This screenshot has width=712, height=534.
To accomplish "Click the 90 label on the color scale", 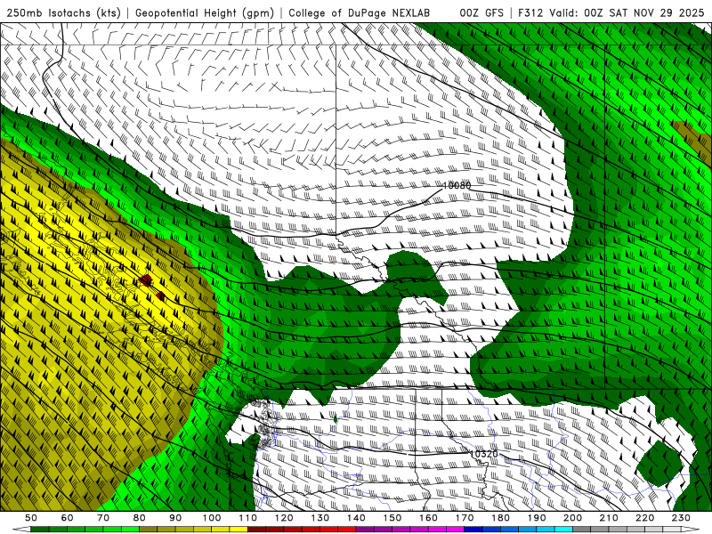I will (x=175, y=518).
